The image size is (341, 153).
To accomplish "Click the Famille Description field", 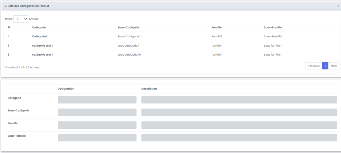I will coord(239,125).
